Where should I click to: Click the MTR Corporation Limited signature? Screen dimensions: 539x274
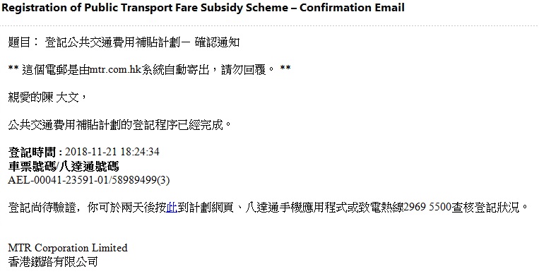point(68,248)
